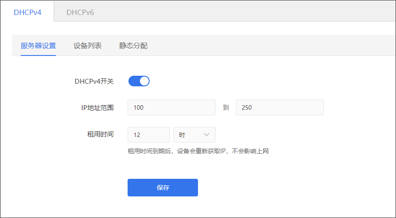
Task: Click the IP地址范围 label
Action: 97,108
